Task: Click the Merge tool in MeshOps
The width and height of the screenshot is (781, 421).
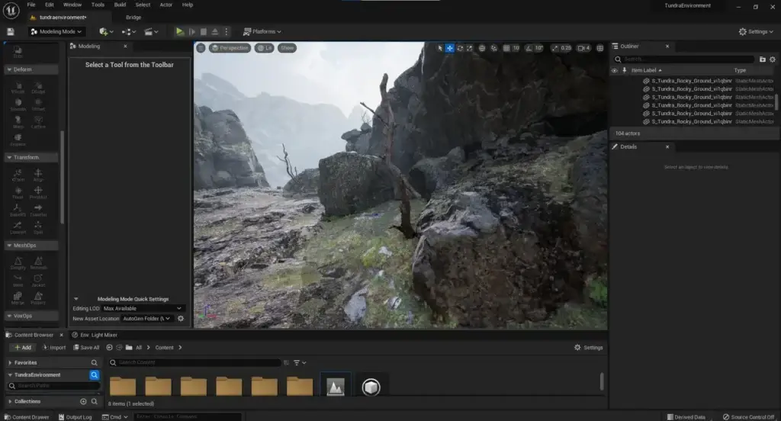Action: pyautogui.click(x=18, y=298)
